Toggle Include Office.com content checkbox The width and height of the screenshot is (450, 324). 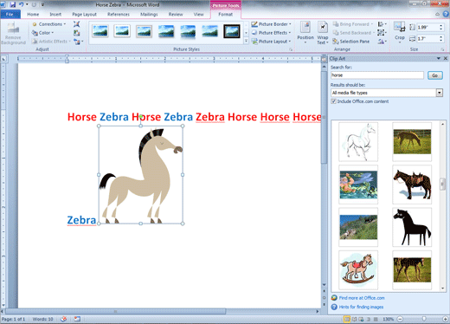click(x=334, y=101)
